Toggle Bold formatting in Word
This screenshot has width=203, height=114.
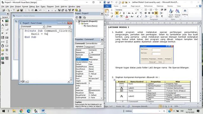click(117, 13)
